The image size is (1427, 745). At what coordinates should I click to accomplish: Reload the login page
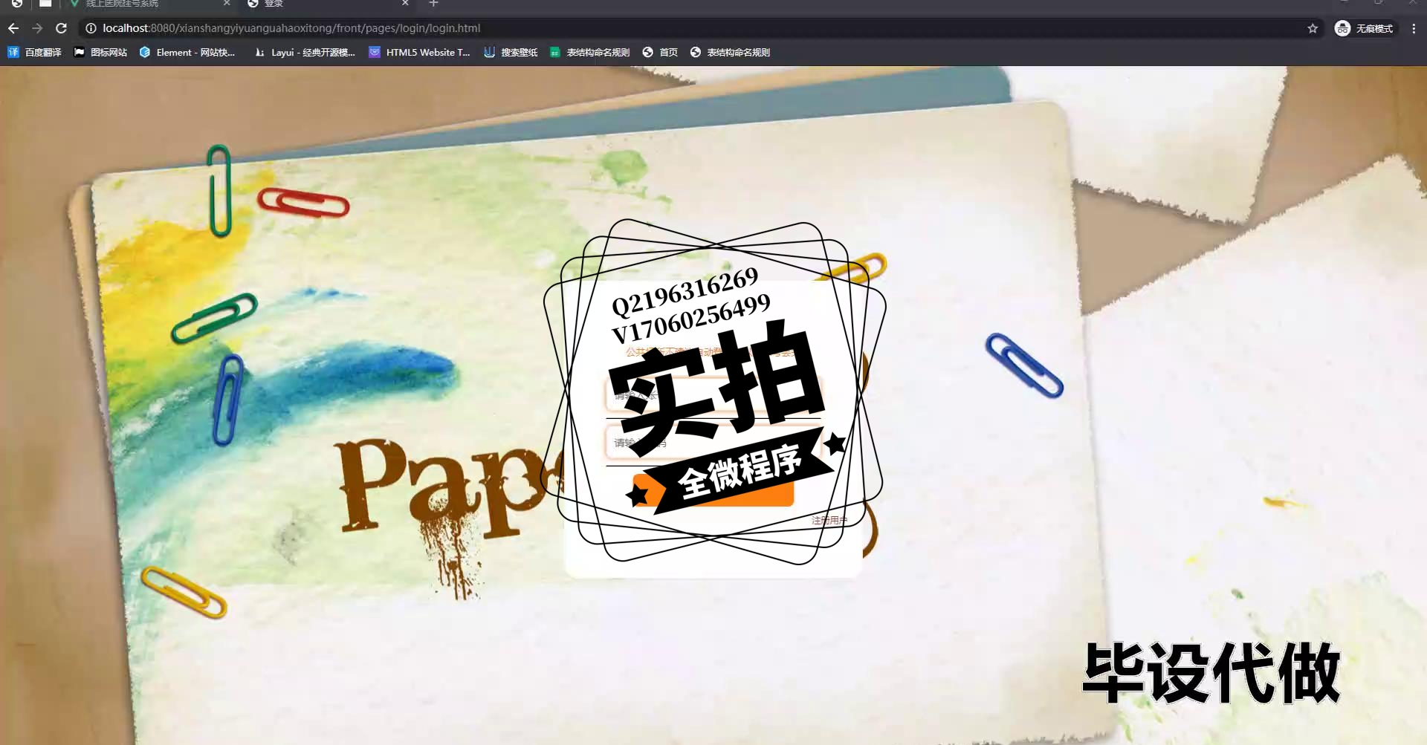click(x=62, y=28)
